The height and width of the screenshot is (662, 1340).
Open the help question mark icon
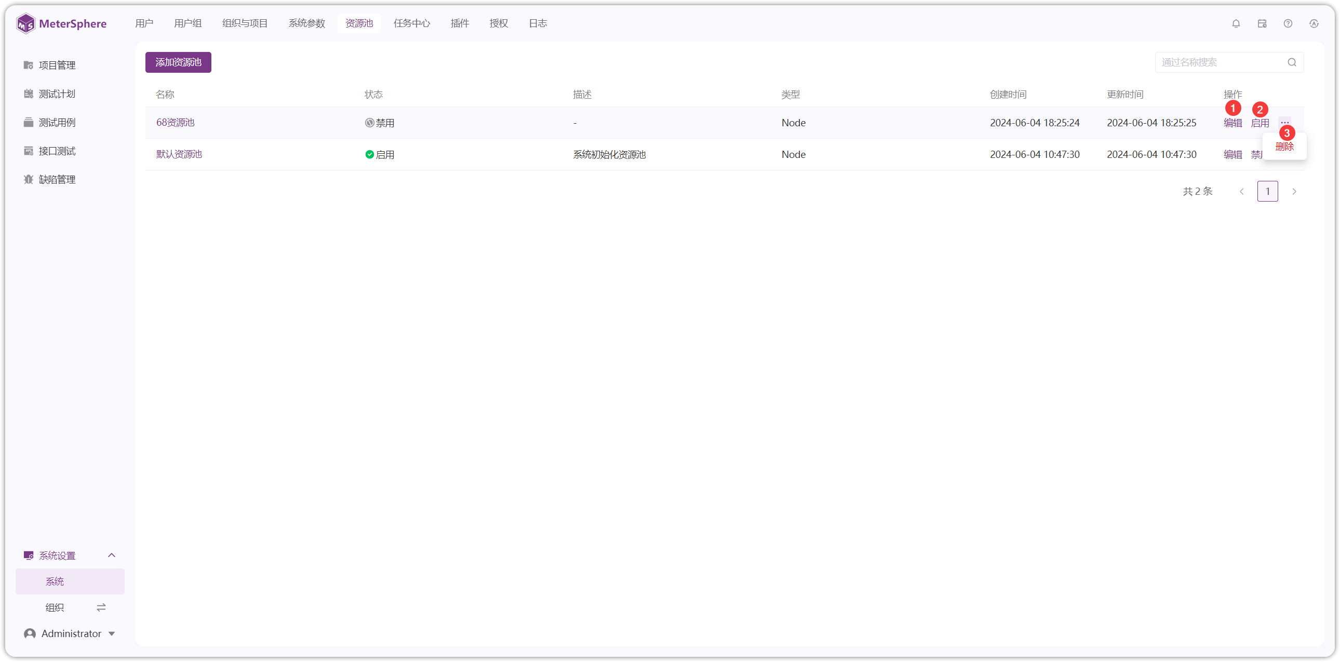1288,23
